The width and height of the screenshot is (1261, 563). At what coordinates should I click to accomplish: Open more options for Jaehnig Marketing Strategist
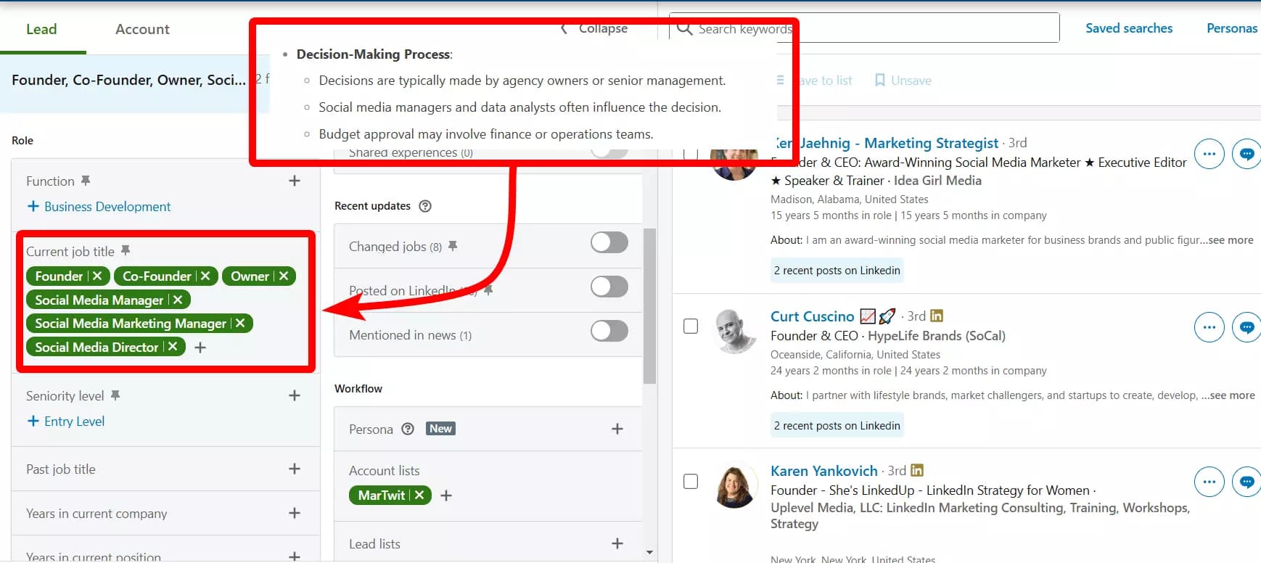(1209, 154)
